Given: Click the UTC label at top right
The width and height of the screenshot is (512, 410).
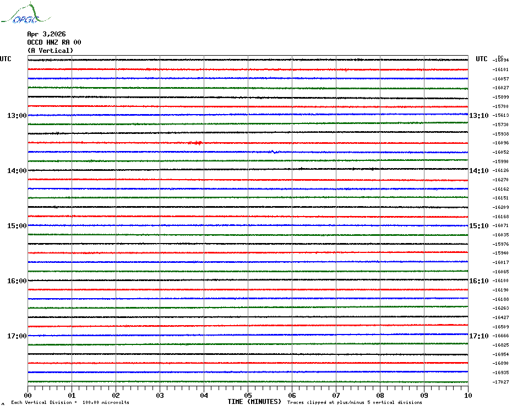Looking at the screenshot, I should tap(482, 59).
